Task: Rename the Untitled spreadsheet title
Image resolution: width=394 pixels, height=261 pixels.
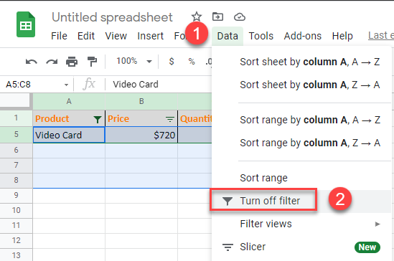Action: (x=112, y=17)
